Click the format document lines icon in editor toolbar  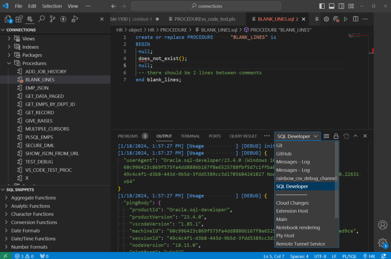[x=317, y=19]
